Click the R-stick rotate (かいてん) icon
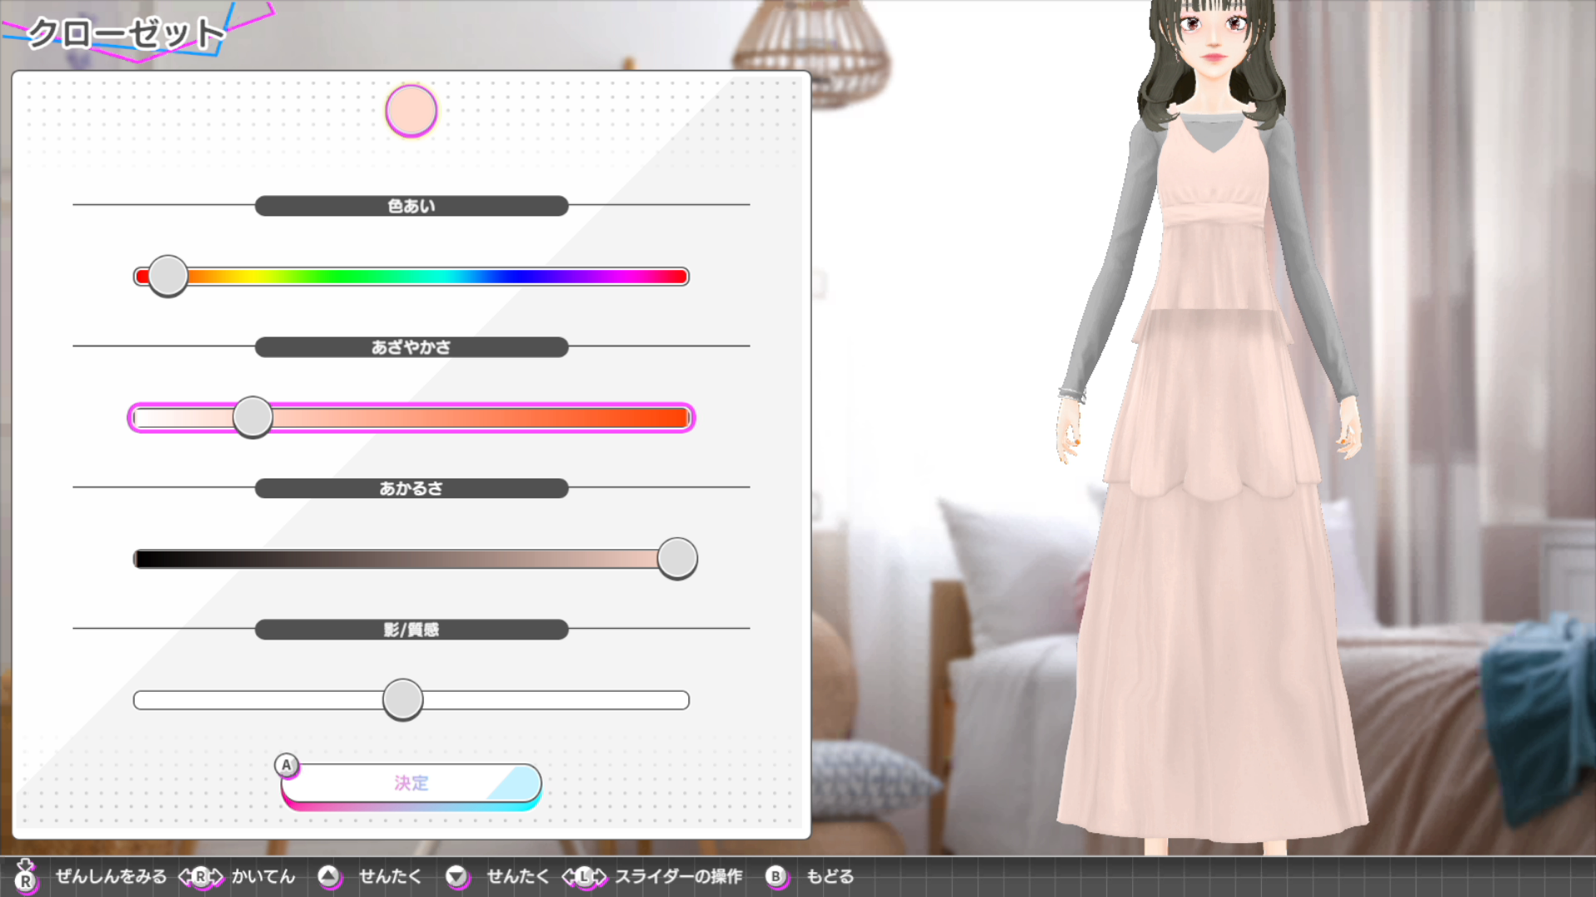This screenshot has height=897, width=1596. (x=201, y=876)
